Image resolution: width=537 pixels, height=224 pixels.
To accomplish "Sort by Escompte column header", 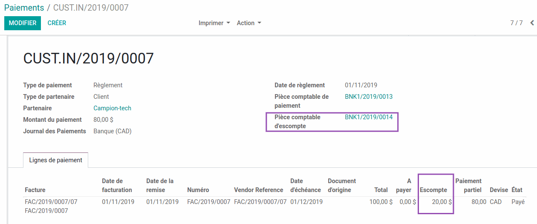I will [433, 190].
